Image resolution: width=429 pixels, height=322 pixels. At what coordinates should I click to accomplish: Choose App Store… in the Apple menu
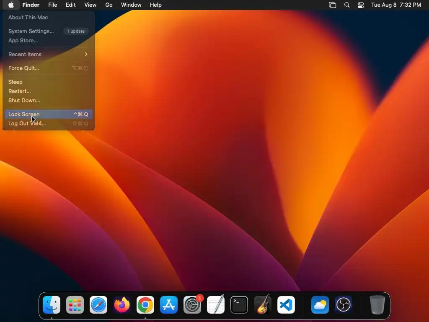click(x=49, y=41)
